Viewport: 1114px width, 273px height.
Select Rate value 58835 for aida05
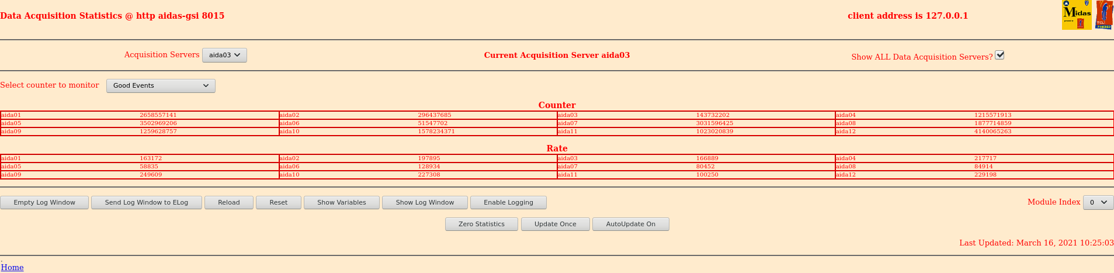149,167
